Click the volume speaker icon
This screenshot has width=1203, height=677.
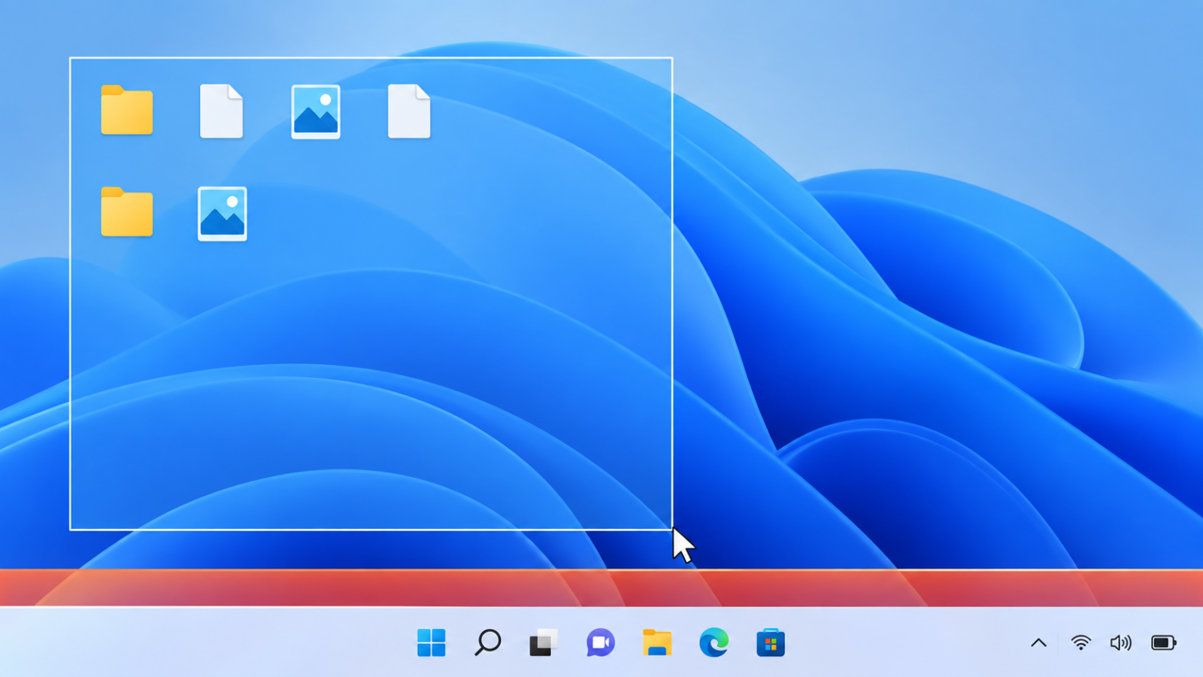(x=1120, y=642)
